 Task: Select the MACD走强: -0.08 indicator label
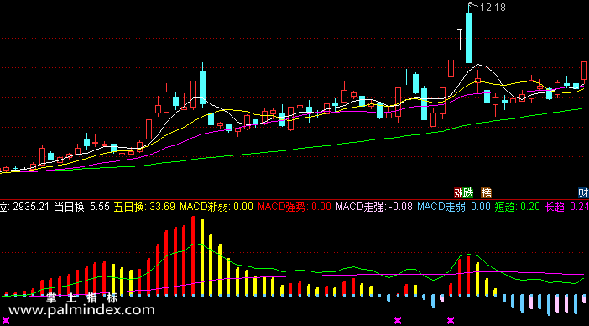(374, 207)
